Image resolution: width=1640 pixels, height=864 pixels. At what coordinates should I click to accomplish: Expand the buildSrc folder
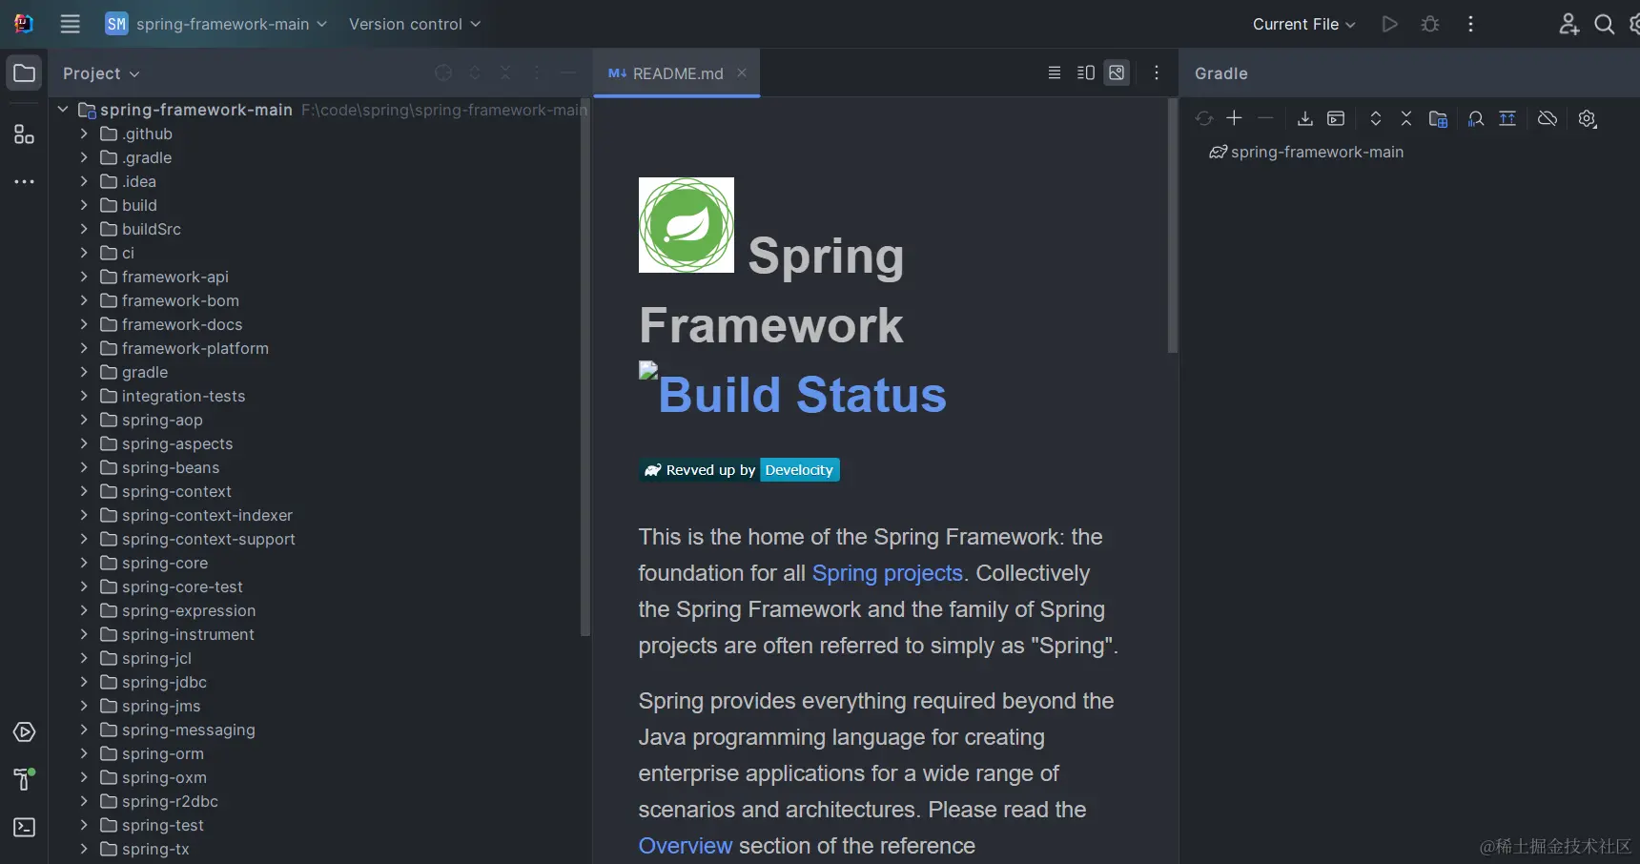pos(84,229)
